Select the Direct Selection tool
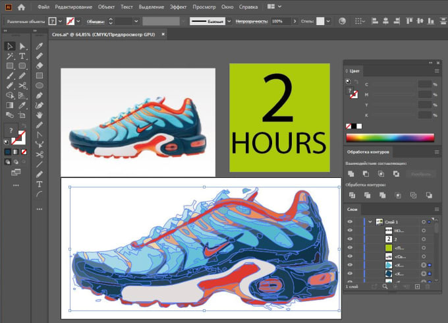 click(22, 46)
